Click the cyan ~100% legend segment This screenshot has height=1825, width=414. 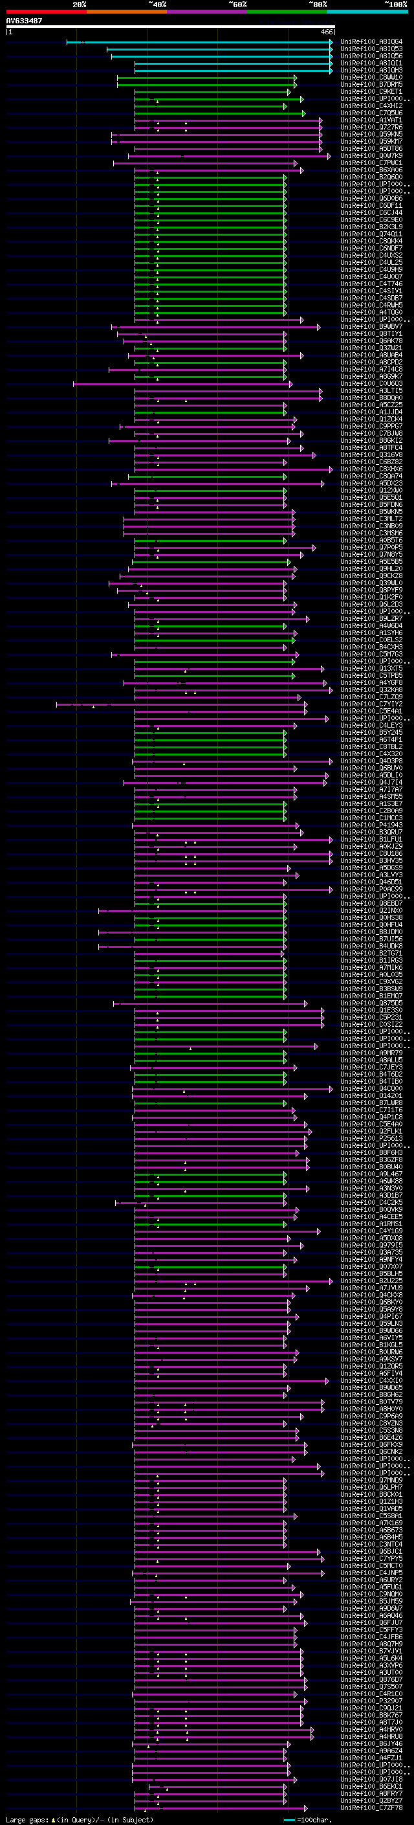tap(367, 12)
